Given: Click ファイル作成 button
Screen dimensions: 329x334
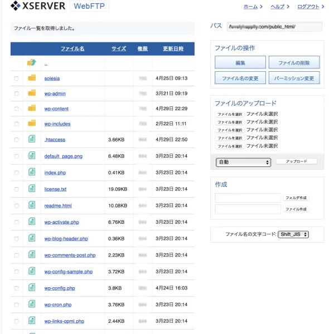Looking at the screenshot, I should (296, 209).
